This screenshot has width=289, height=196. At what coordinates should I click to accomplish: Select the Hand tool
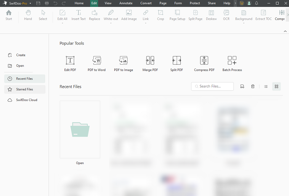(x=28, y=15)
